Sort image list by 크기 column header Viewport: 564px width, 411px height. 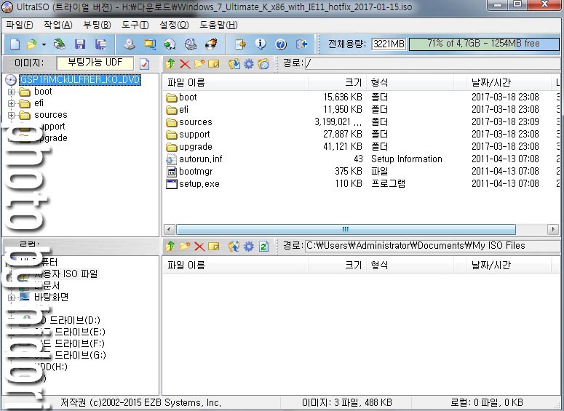(337, 83)
